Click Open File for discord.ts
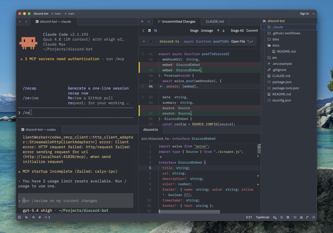The height and width of the screenshot is (233, 333). [x=242, y=41]
